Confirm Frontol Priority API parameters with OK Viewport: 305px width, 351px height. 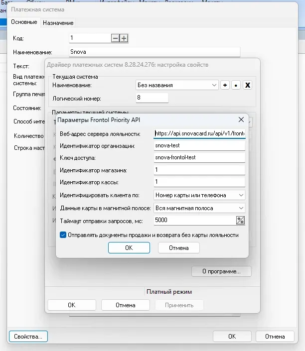(129, 248)
